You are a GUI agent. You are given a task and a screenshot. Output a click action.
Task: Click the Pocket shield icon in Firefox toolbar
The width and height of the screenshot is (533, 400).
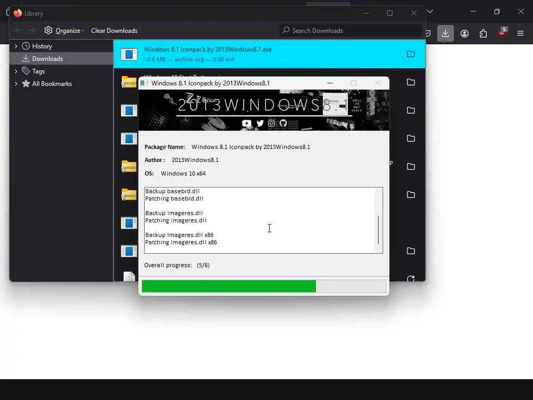tap(428, 33)
